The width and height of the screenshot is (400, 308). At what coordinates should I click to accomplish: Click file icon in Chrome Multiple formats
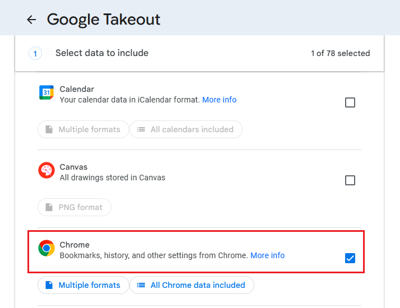(48, 285)
